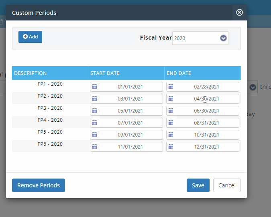Open calendar for FP6 end date
Viewport: 271px width, 217px height.
(x=170, y=147)
